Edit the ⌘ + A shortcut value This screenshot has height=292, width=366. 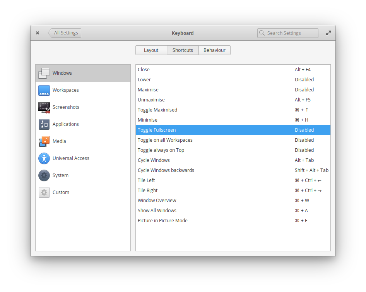point(301,210)
